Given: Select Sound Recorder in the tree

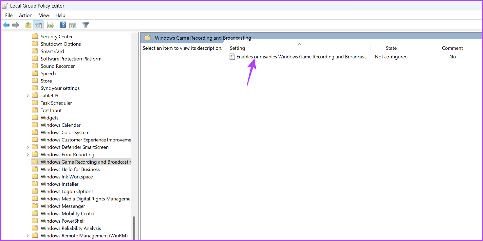Looking at the screenshot, I should click(x=58, y=66).
